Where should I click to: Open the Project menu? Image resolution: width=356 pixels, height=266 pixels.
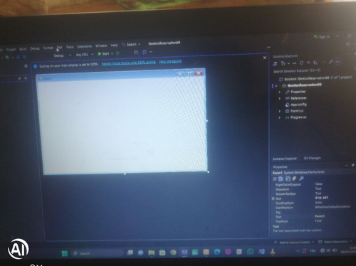11,49
